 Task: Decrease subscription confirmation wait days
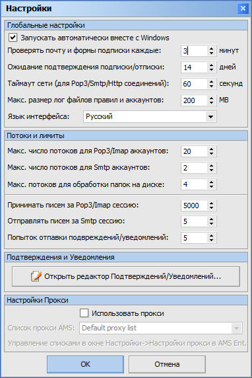[x=211, y=69]
